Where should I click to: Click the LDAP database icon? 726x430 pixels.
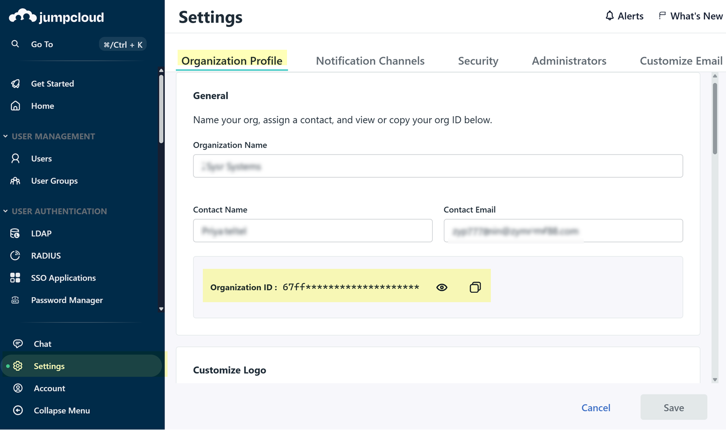click(15, 233)
